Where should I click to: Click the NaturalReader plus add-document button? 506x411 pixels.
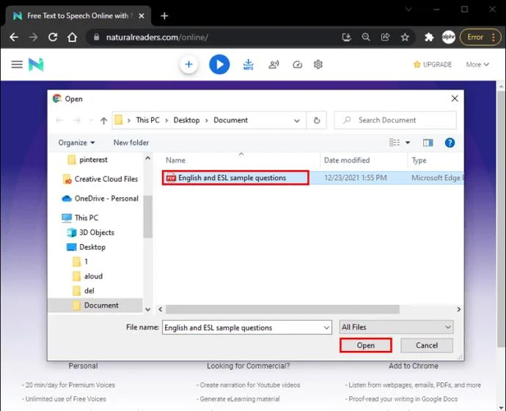pyautogui.click(x=188, y=64)
